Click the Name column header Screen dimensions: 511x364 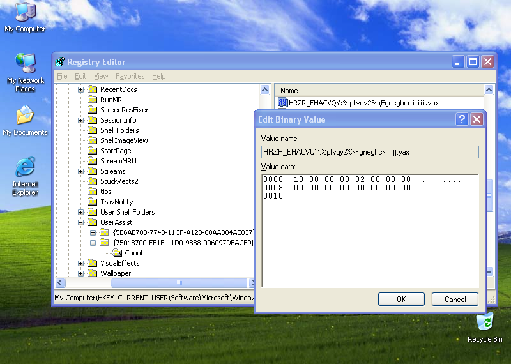click(x=379, y=91)
